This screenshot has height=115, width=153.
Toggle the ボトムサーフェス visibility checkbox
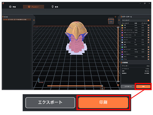pos(148,38)
